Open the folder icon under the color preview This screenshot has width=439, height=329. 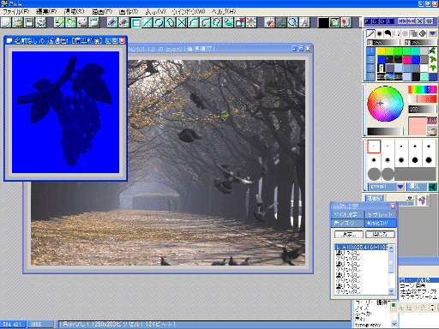(x=431, y=131)
